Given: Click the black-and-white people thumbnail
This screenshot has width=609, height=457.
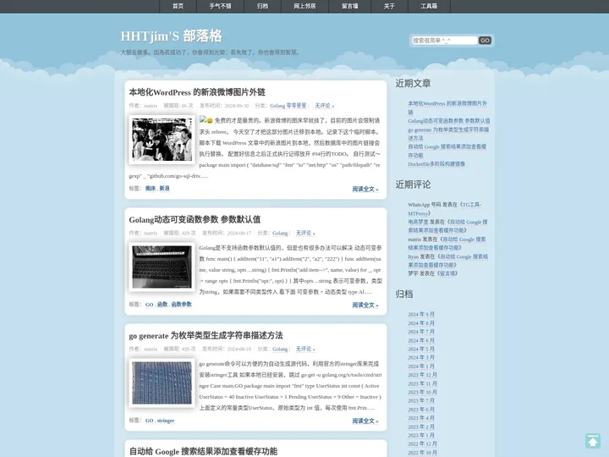Looking at the screenshot, I should 162,140.
